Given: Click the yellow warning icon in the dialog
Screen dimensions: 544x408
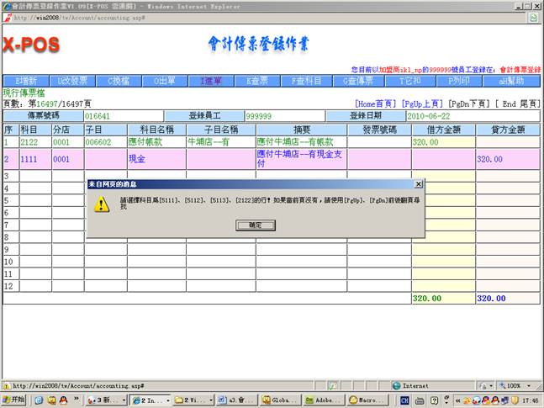Looking at the screenshot, I should click(101, 204).
